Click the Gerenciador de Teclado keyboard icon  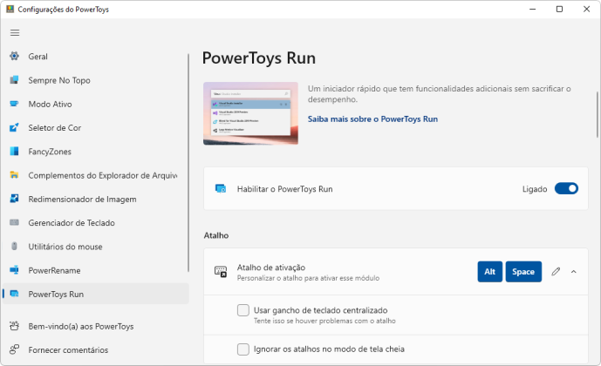[14, 222]
